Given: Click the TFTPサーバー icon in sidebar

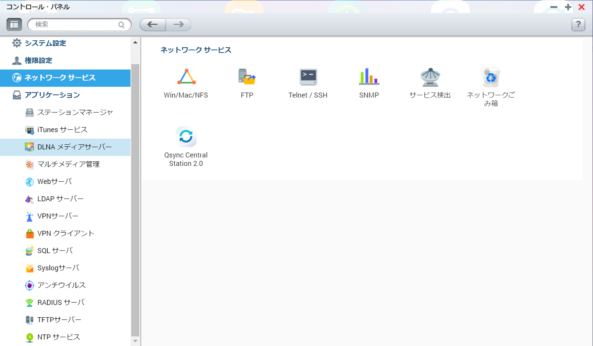Looking at the screenshot, I should point(30,320).
